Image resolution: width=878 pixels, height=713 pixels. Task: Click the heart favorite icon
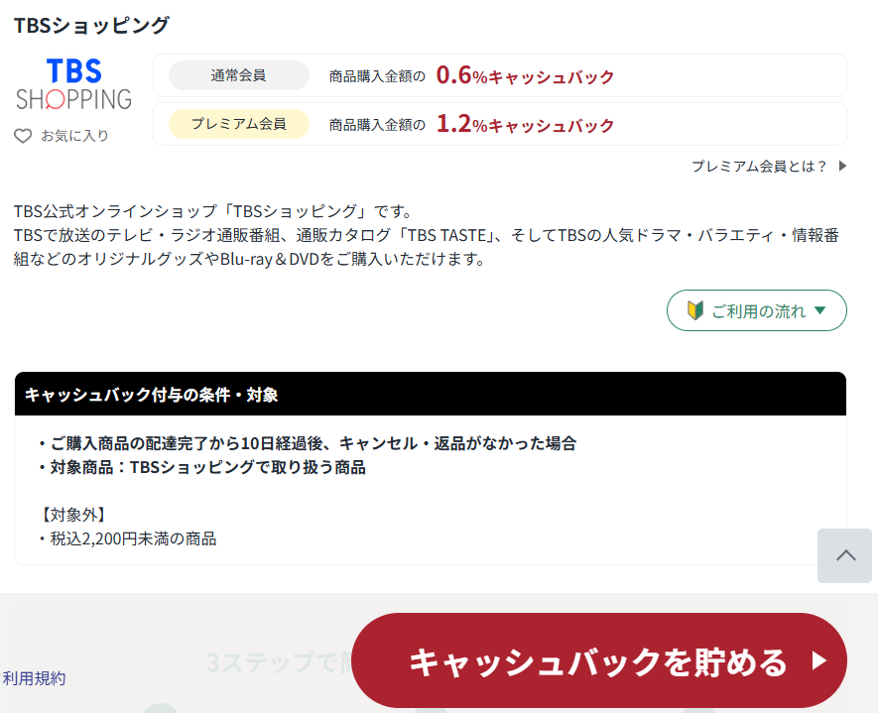(x=23, y=136)
